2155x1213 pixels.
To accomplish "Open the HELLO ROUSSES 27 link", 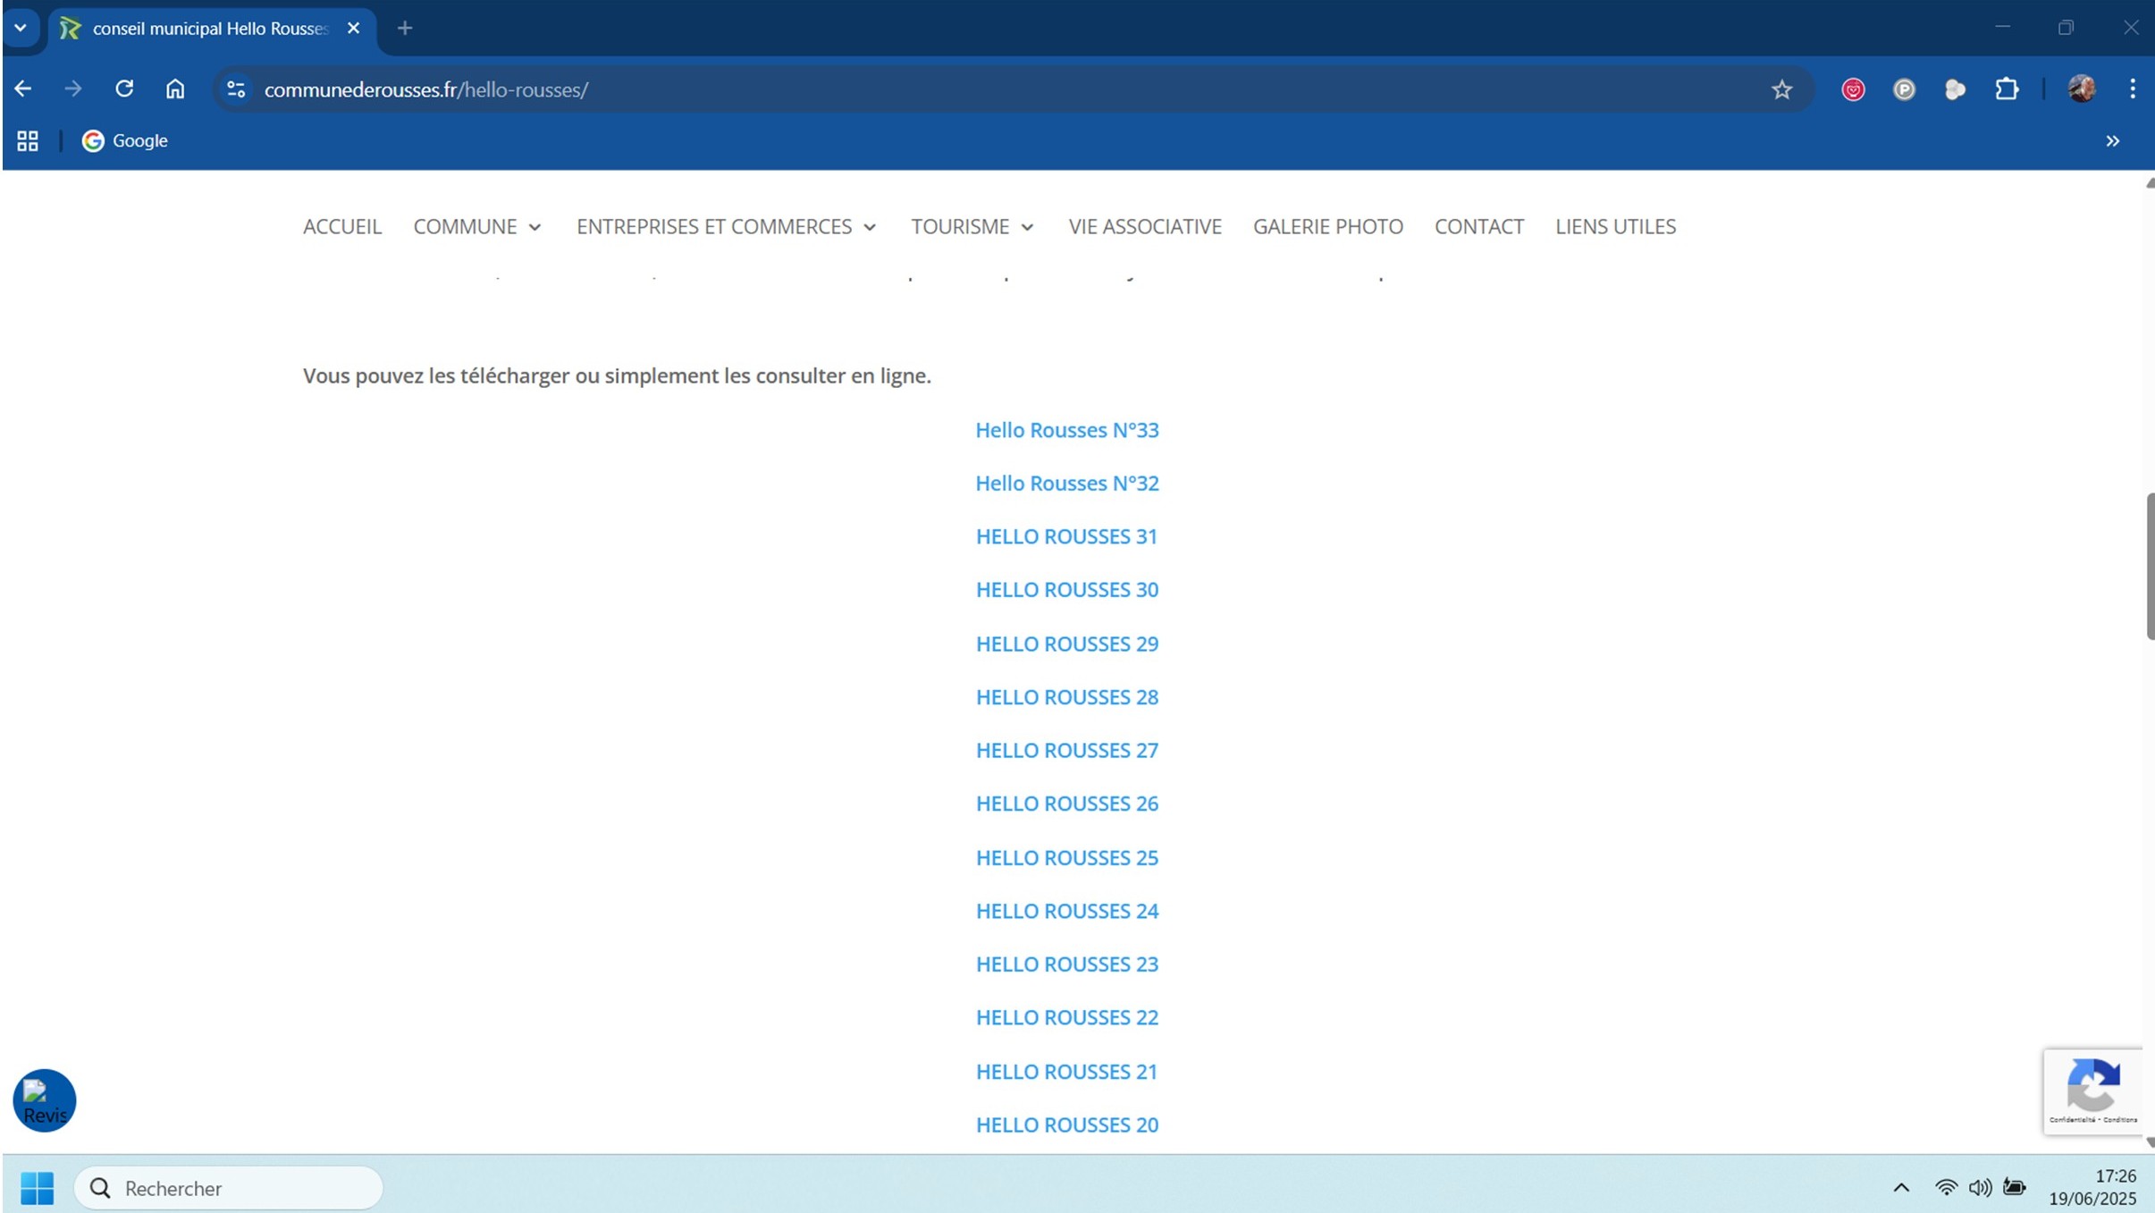I will [1066, 750].
